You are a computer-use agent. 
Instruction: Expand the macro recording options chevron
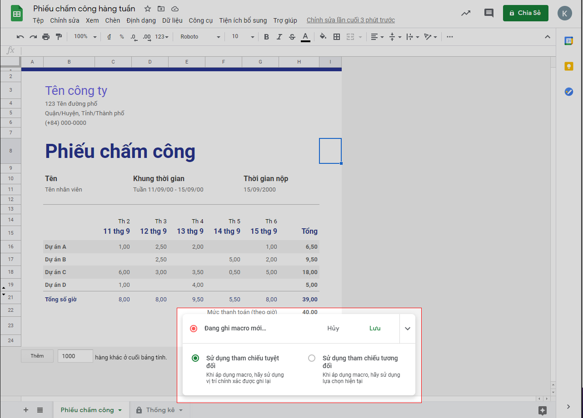pos(407,328)
